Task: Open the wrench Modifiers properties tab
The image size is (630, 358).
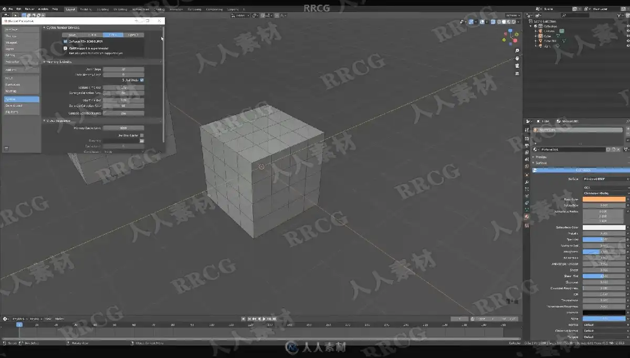Action: 527,182
